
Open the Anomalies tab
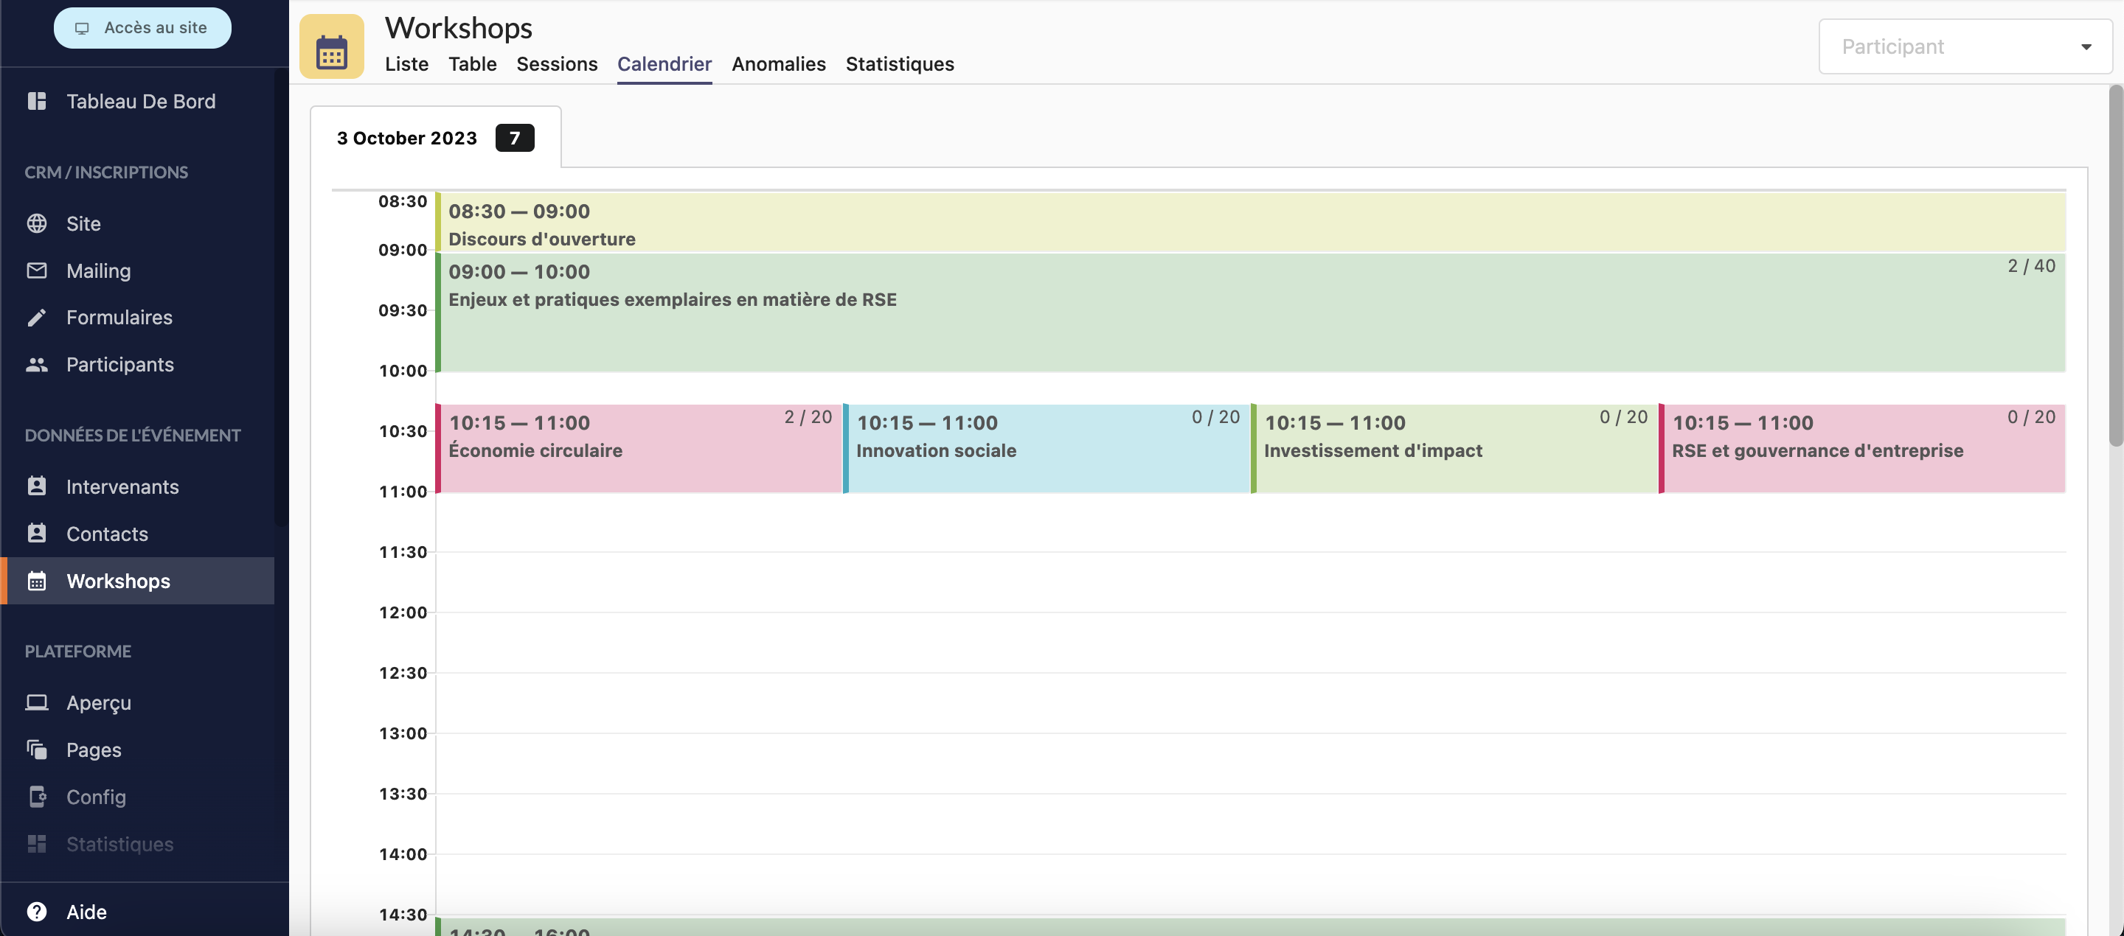[x=778, y=64]
